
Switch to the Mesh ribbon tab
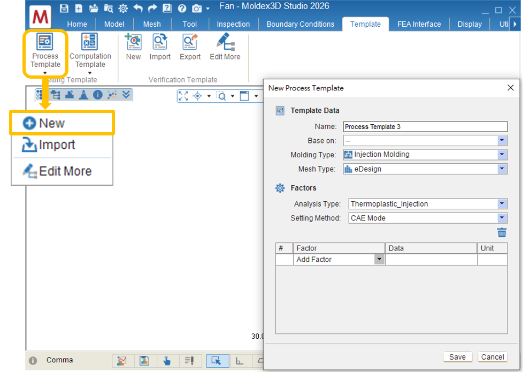pyautogui.click(x=152, y=24)
